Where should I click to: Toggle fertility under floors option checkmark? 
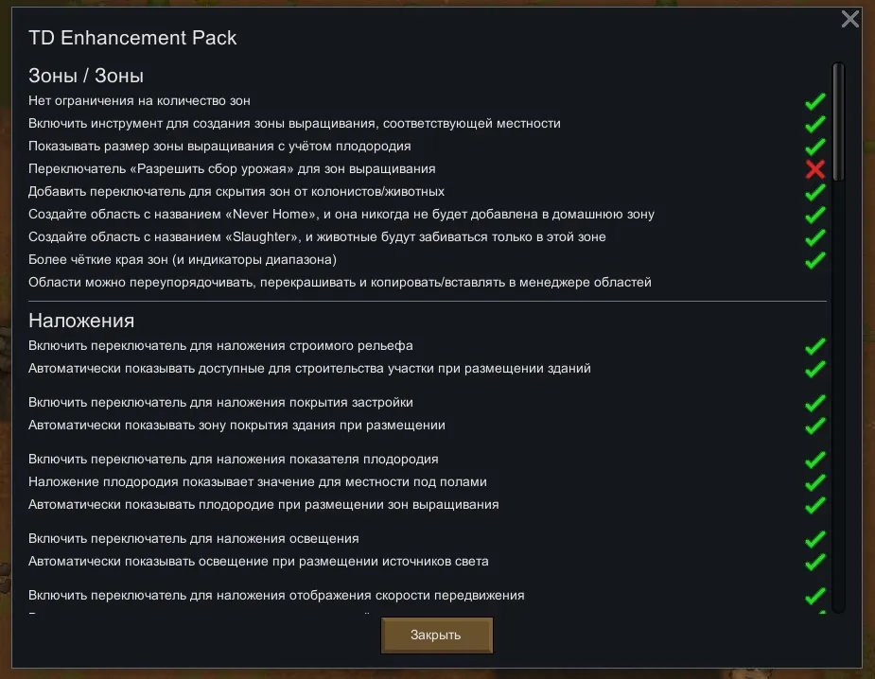click(814, 482)
